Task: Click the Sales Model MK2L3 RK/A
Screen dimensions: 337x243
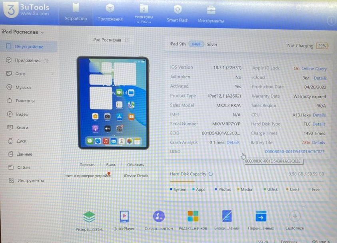Action: tap(228, 105)
